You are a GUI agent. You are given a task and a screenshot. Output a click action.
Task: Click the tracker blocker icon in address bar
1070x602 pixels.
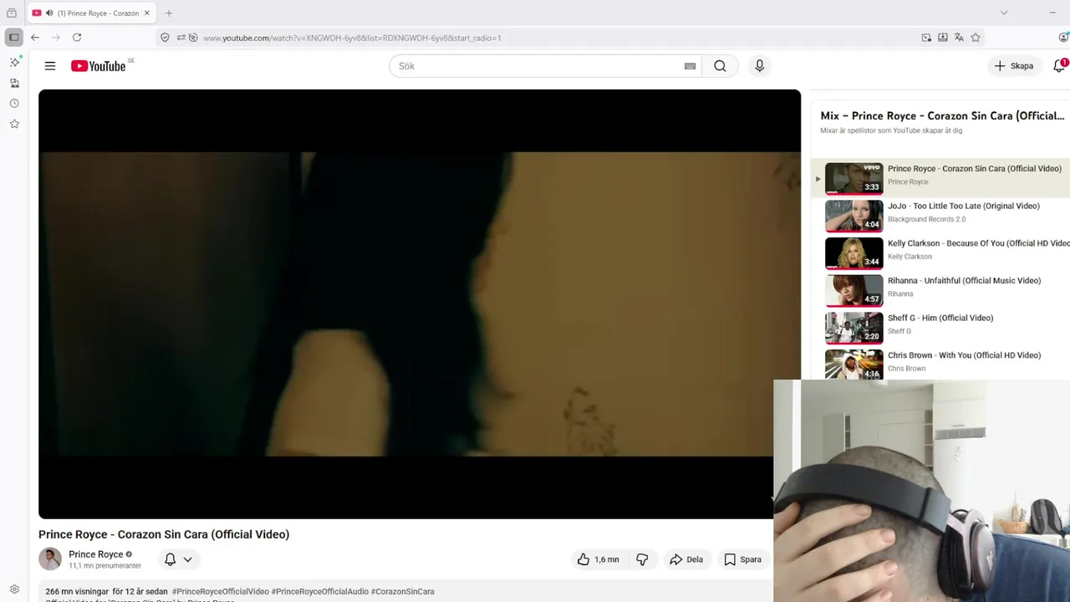[x=193, y=38]
